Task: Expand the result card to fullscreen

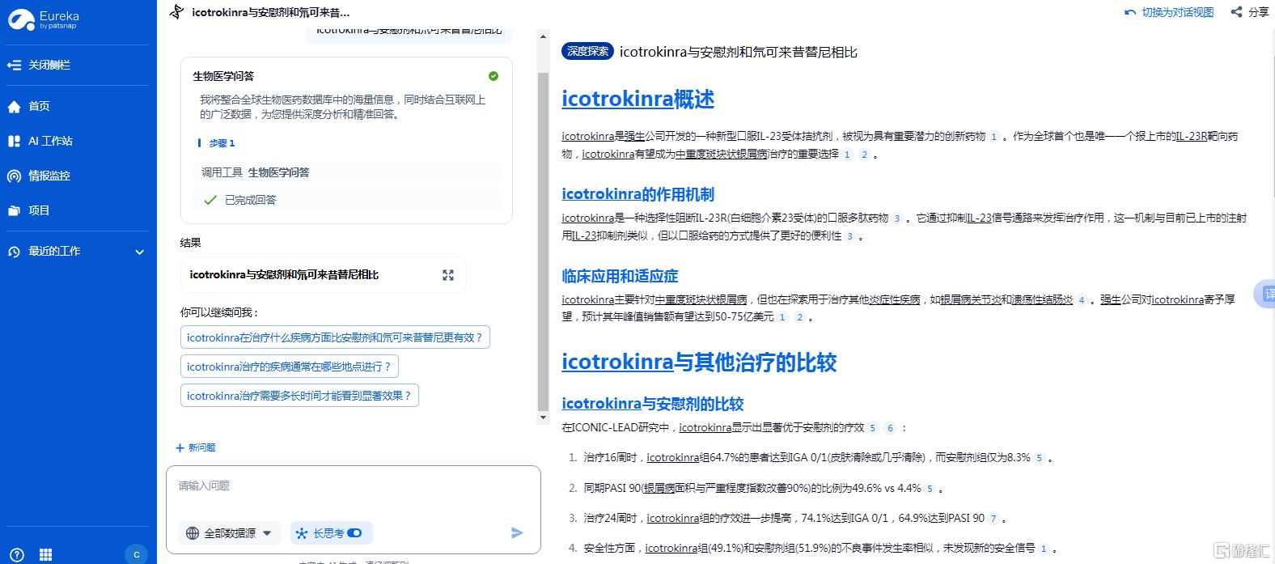Action: [448, 275]
